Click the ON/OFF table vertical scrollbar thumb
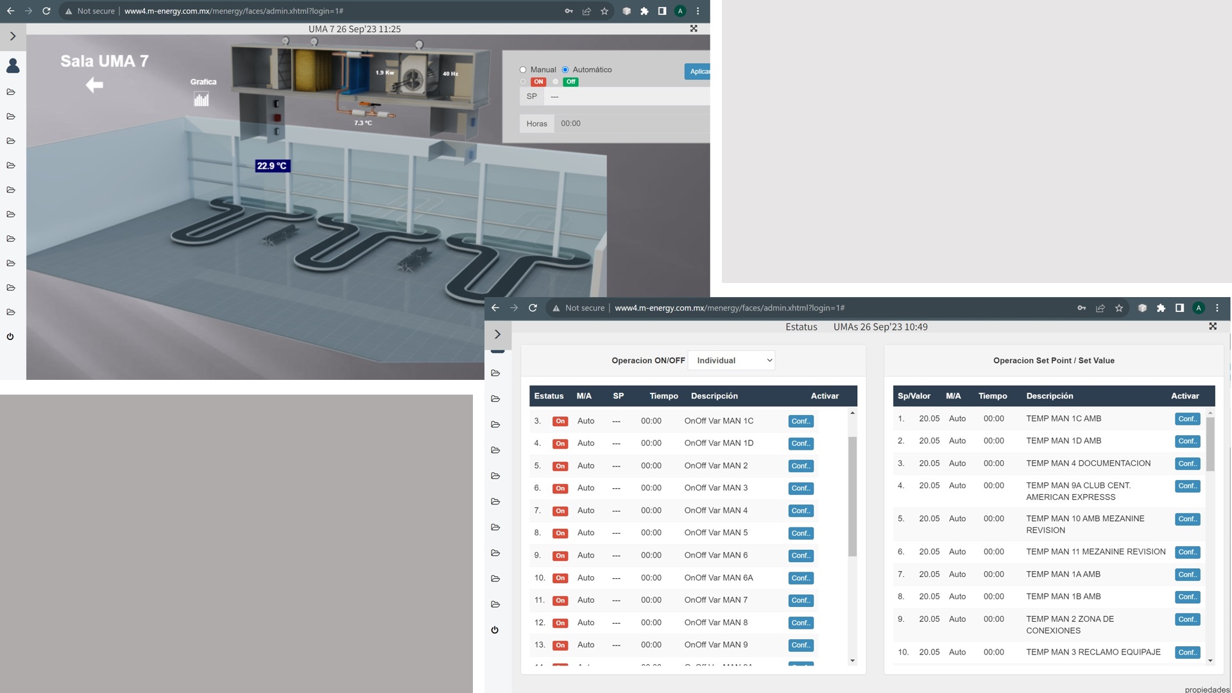 (x=852, y=495)
